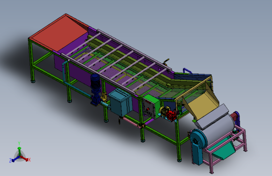Select the teal water tank box
The image size is (272, 176).
coord(121,103)
